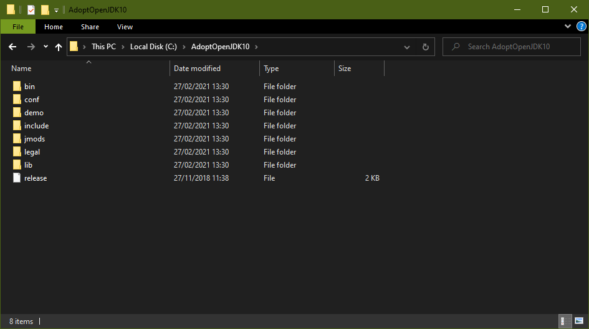Click the folder name "jmods"
This screenshot has width=589, height=329.
tap(34, 139)
